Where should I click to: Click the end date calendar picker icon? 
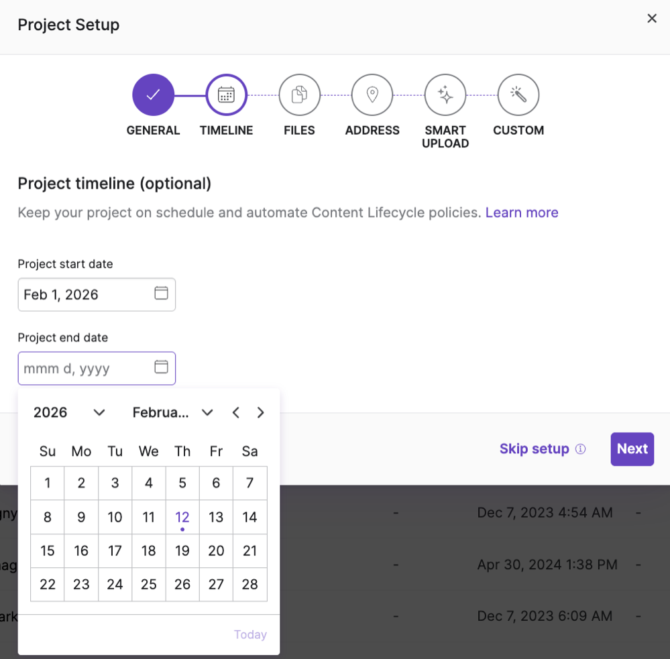click(161, 368)
